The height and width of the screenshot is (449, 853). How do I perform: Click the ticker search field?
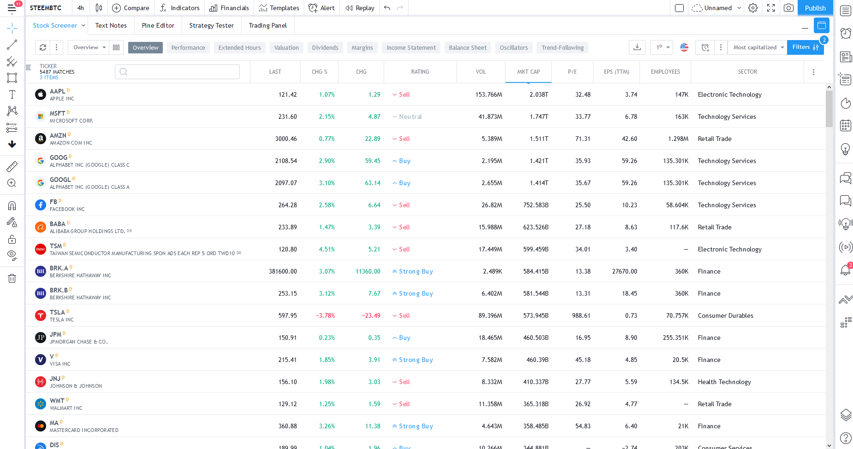[x=177, y=71]
